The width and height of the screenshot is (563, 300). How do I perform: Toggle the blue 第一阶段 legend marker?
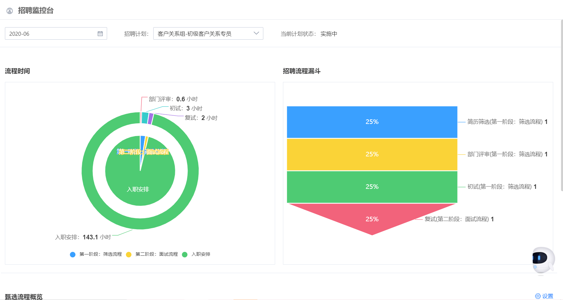(73, 254)
